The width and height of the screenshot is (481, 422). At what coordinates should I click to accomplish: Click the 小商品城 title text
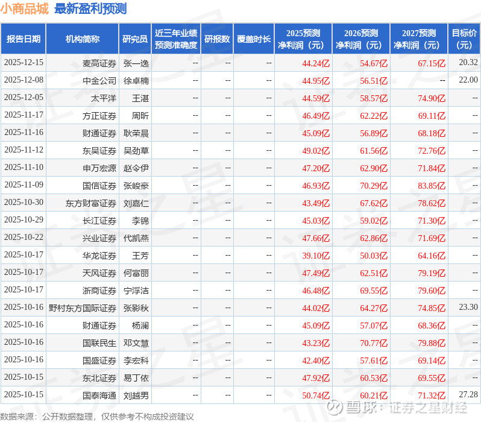click(25, 8)
